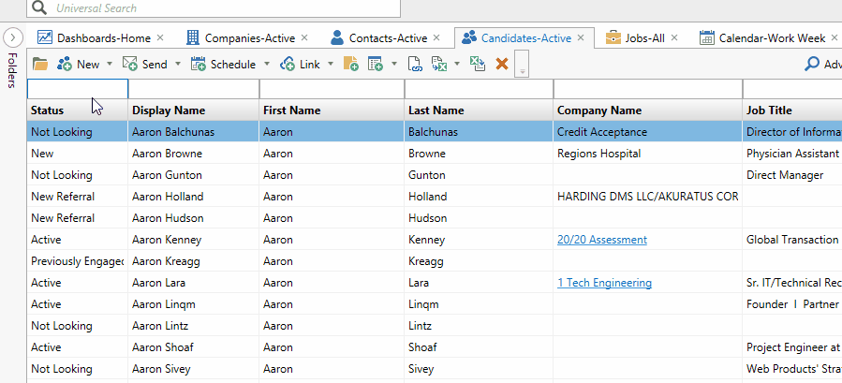This screenshot has height=383, width=842.
Task: Click the Status column filter box
Action: click(78, 89)
